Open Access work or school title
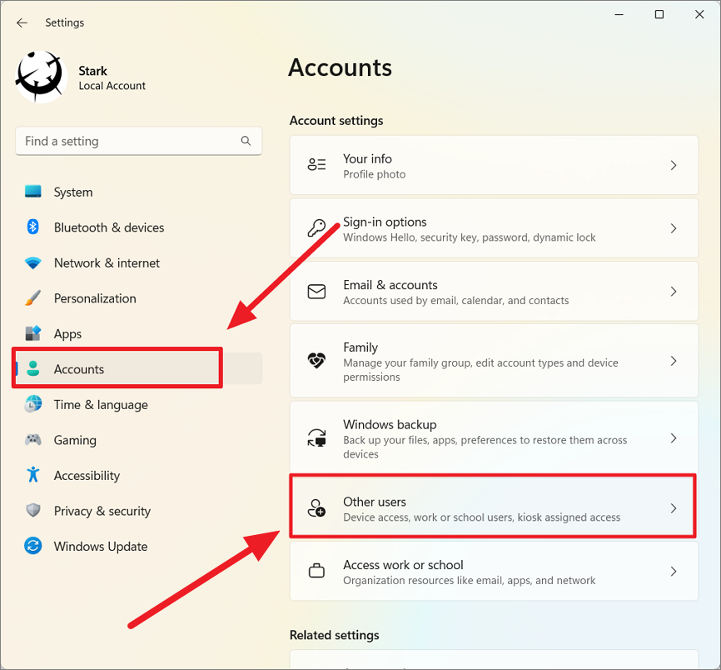 403,565
